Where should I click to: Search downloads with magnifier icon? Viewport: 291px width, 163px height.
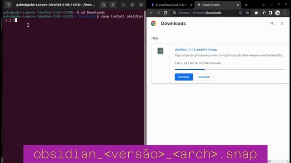(x=272, y=23)
